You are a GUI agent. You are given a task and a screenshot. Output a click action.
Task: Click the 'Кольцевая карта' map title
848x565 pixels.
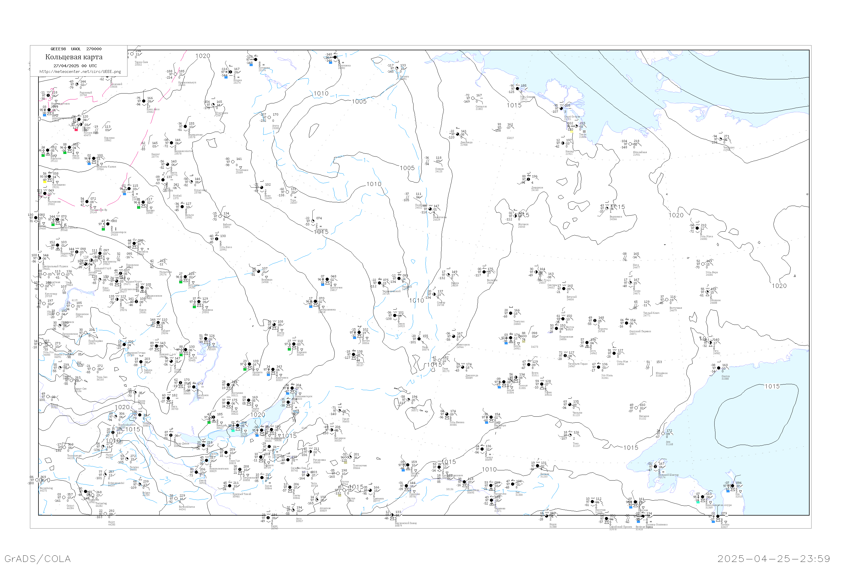click(73, 57)
